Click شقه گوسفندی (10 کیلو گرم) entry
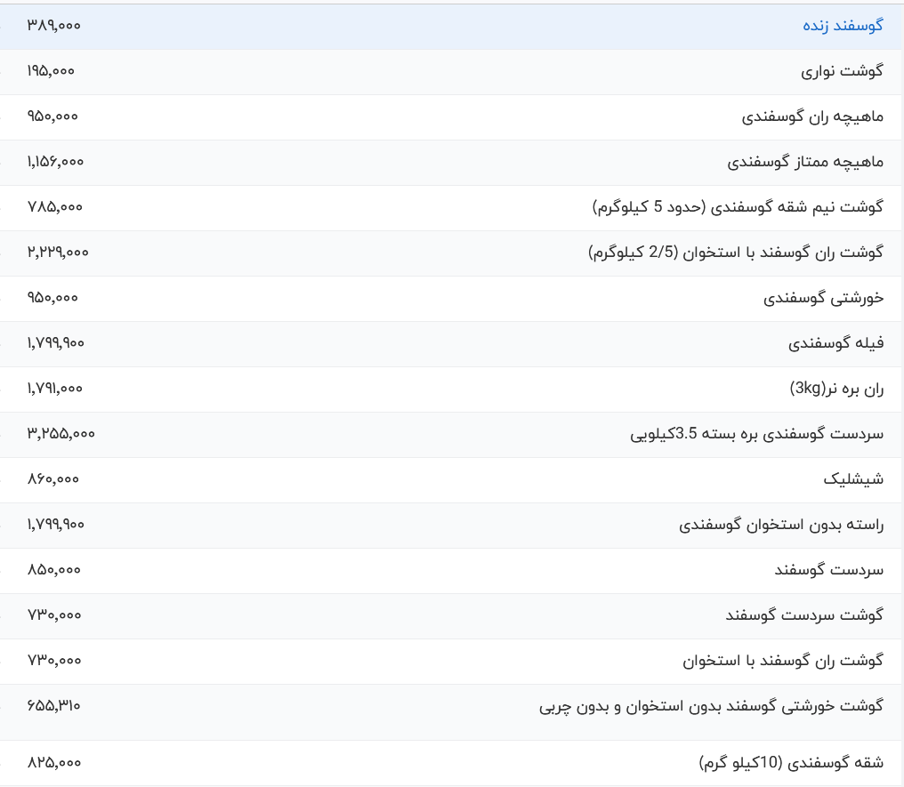Viewport: 904px width, 787px height. 791,763
